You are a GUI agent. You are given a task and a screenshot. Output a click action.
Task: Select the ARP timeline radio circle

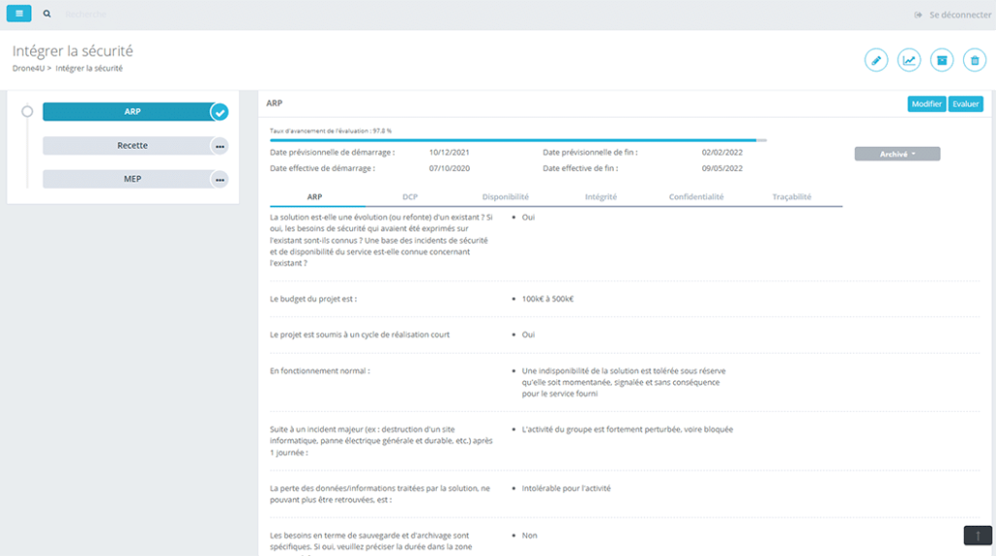tap(27, 112)
